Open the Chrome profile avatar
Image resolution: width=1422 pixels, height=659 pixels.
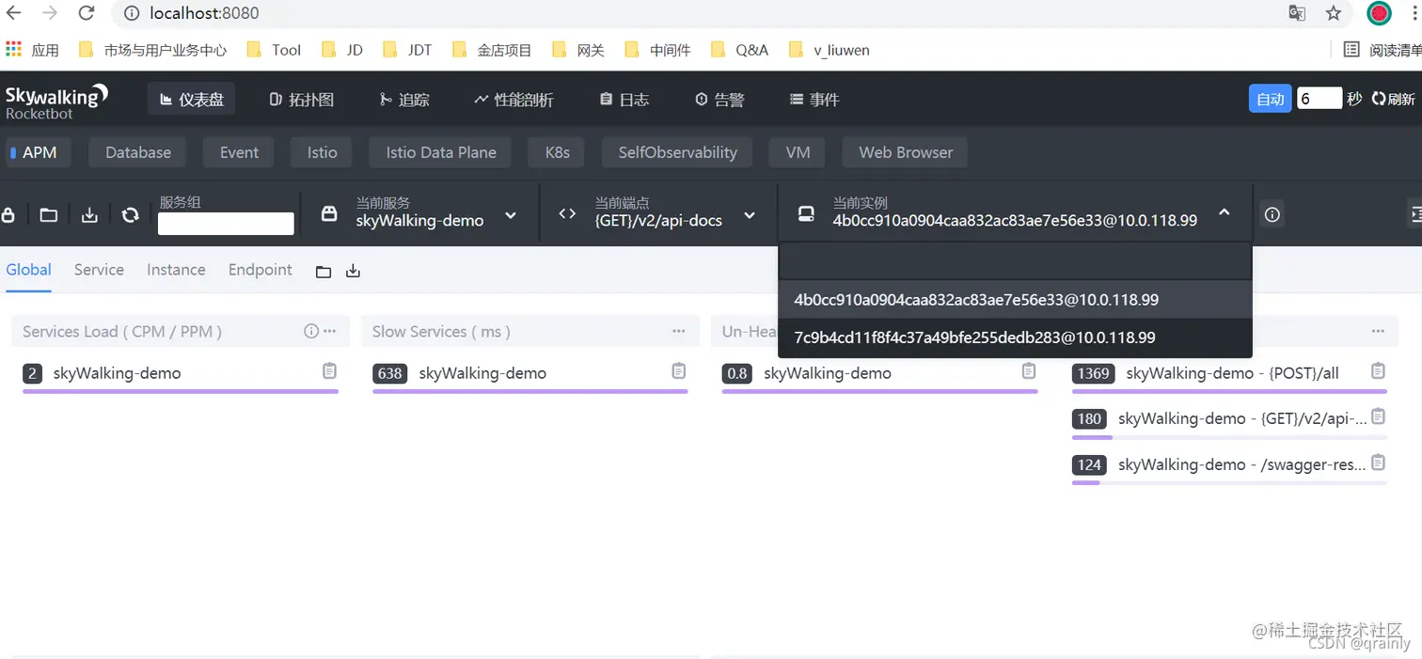pos(1379,13)
